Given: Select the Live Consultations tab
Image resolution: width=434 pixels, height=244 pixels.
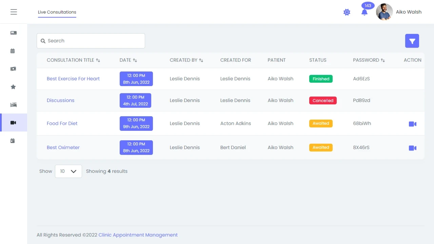Looking at the screenshot, I should coord(57,12).
